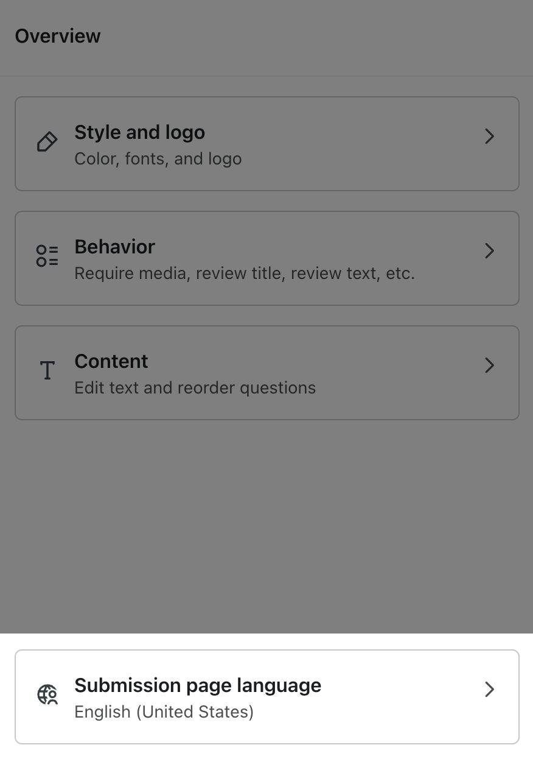Click the globe icon for Submission page language
Screen dimensions: 533x759
point(47,694)
